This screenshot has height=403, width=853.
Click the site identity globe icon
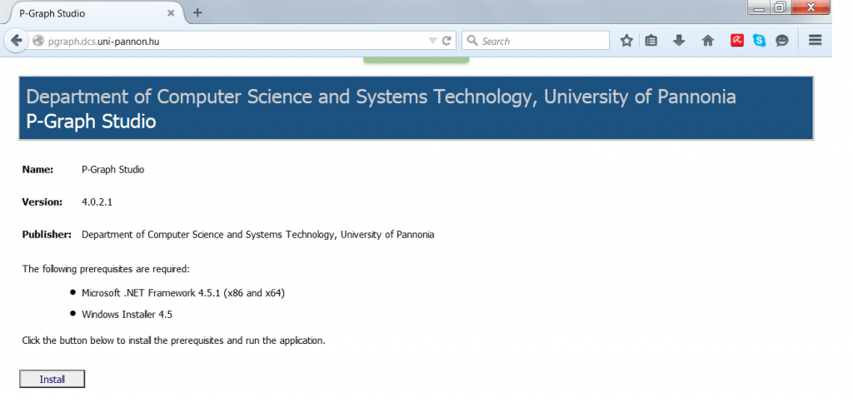pos(37,41)
